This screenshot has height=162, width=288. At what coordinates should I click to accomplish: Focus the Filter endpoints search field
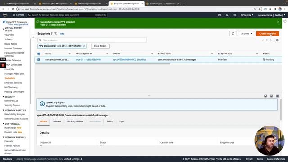(x=92, y=40)
